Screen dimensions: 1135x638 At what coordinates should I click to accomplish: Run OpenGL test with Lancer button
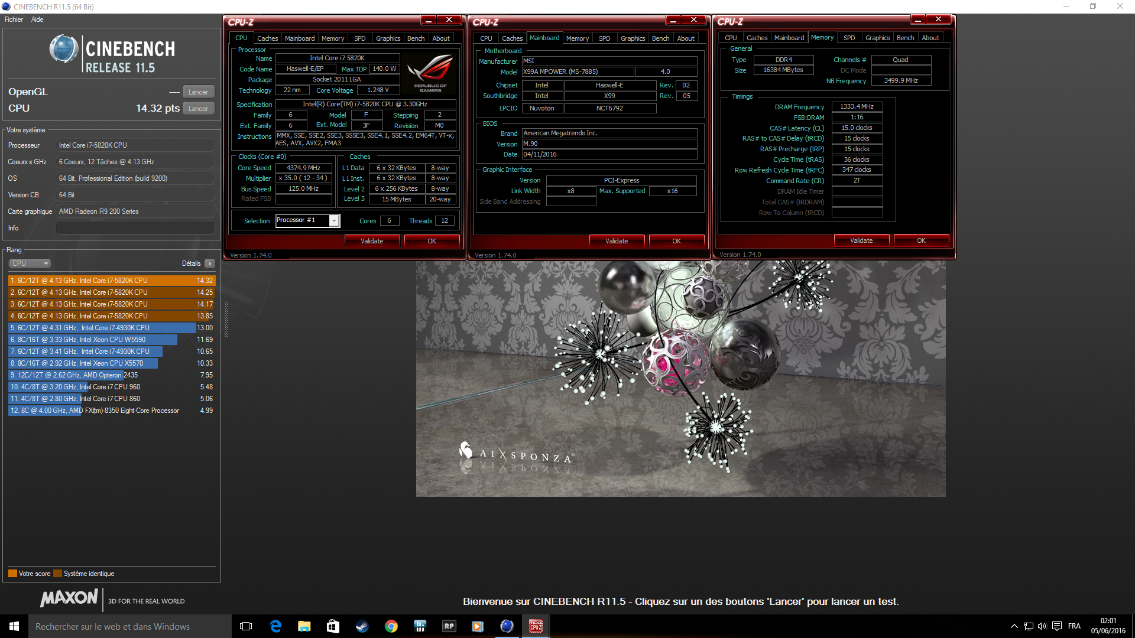click(198, 92)
